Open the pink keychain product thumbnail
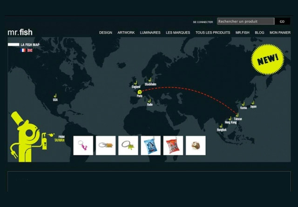The height and width of the screenshot is (207, 298). 83,146
